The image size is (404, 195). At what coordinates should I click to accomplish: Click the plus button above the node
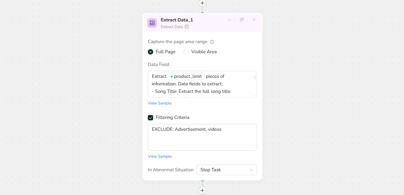pyautogui.click(x=202, y=3)
